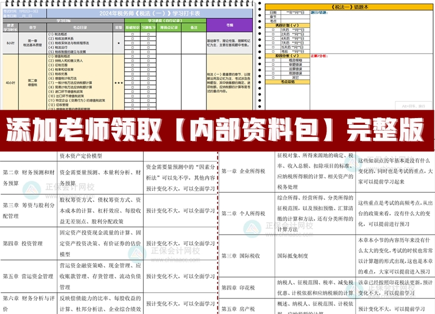Click the （3）征税范围 topic line
Viewport: 435px width, 314px height.
click(x=58, y=65)
